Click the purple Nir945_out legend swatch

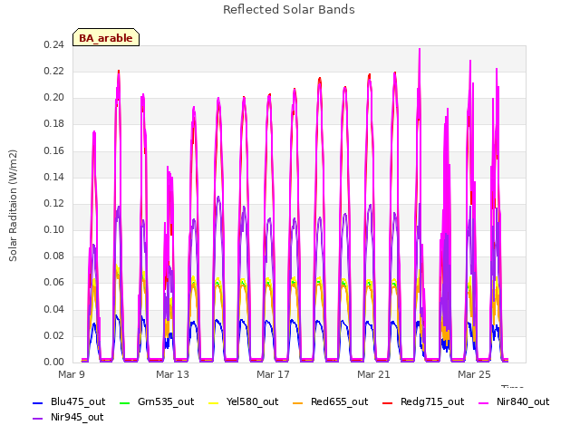(38, 419)
